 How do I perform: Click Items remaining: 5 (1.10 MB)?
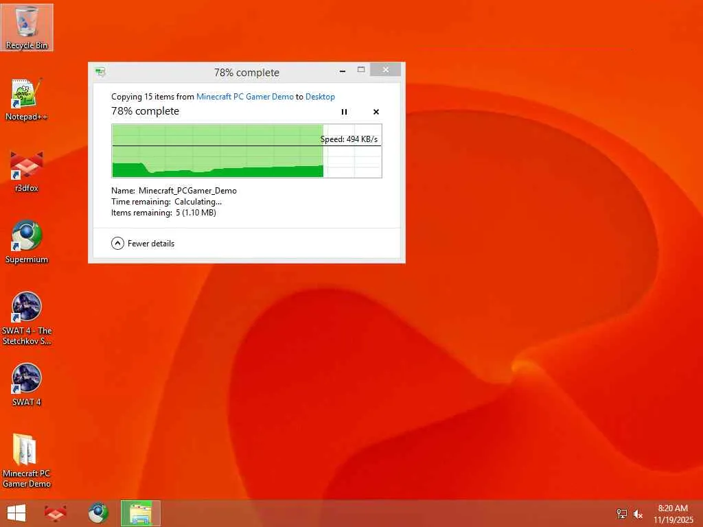pyautogui.click(x=163, y=213)
